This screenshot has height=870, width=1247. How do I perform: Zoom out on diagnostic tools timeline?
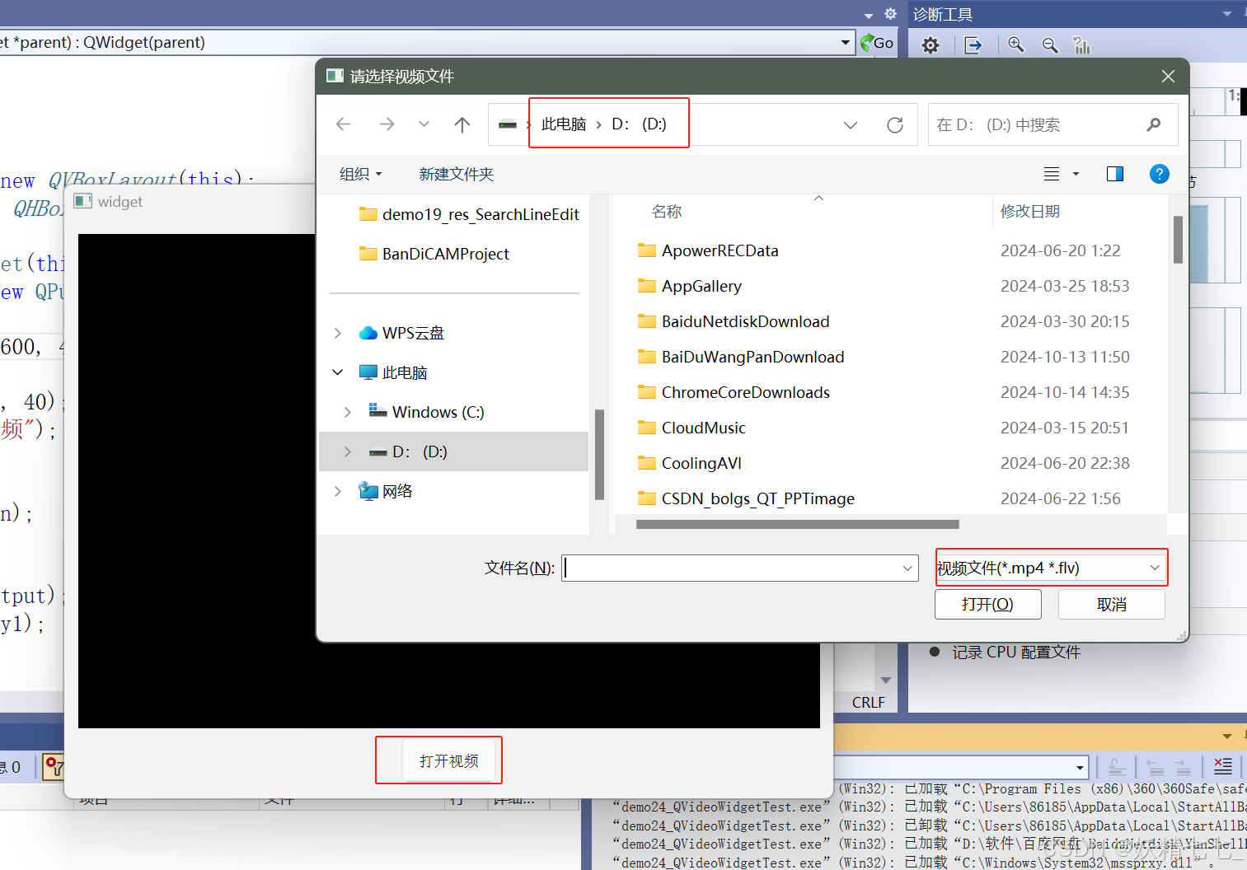(x=1050, y=44)
